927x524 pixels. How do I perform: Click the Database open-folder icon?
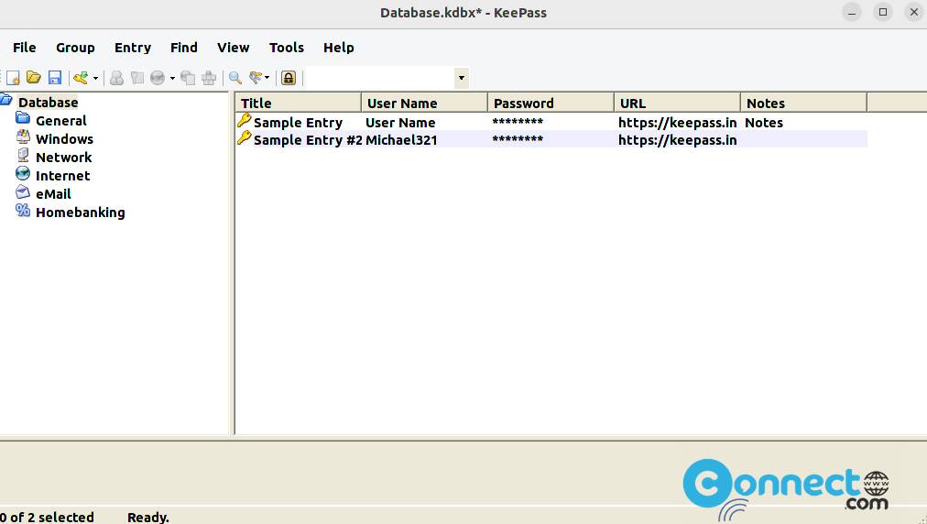5,99
